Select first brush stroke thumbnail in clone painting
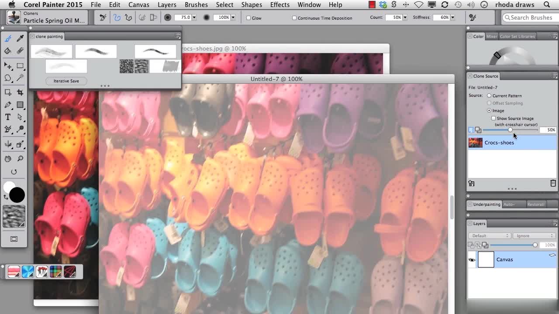559x314 pixels. pos(52,51)
